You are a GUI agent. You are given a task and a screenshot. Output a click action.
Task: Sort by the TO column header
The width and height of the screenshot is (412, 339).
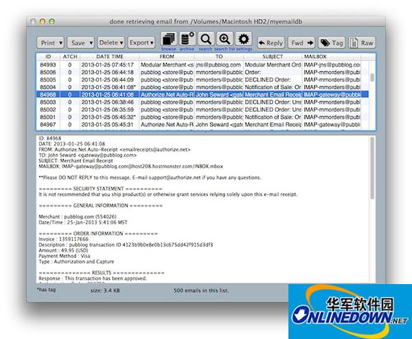click(x=219, y=57)
